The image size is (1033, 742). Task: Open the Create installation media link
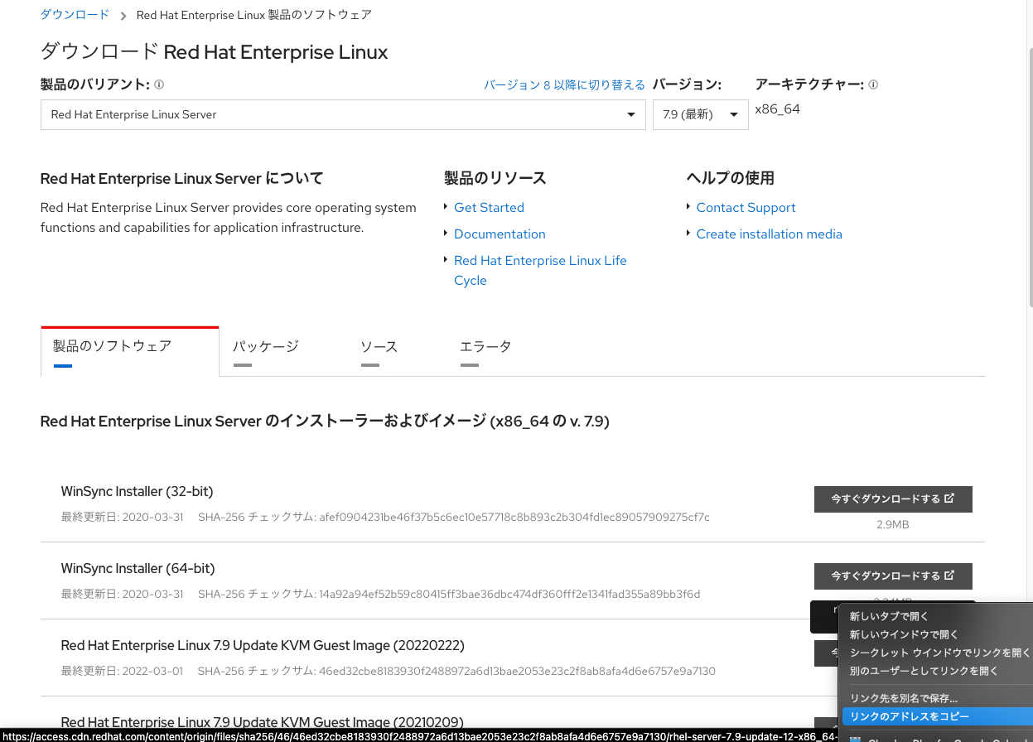point(769,234)
